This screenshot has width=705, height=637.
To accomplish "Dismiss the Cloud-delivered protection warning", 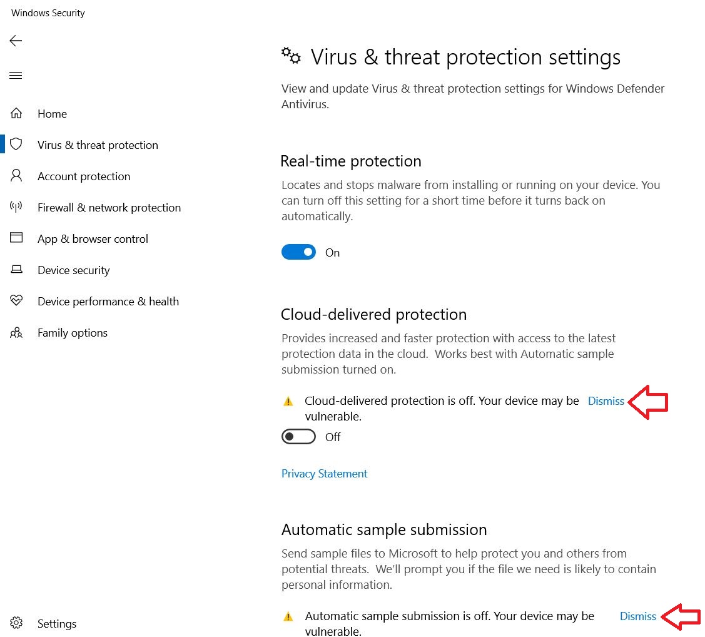I will [x=606, y=401].
